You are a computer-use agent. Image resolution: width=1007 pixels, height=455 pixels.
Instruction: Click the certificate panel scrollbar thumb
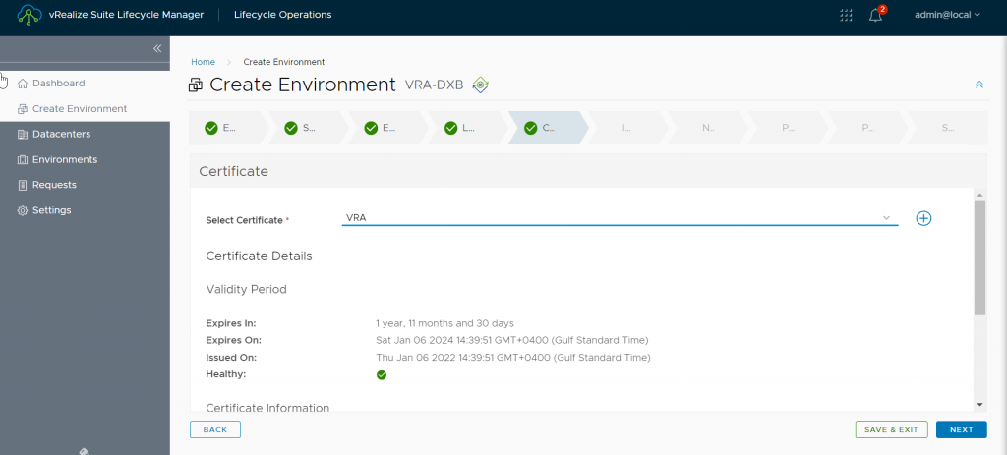tap(979, 258)
